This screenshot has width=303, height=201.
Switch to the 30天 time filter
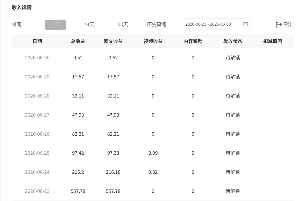tap(123, 25)
